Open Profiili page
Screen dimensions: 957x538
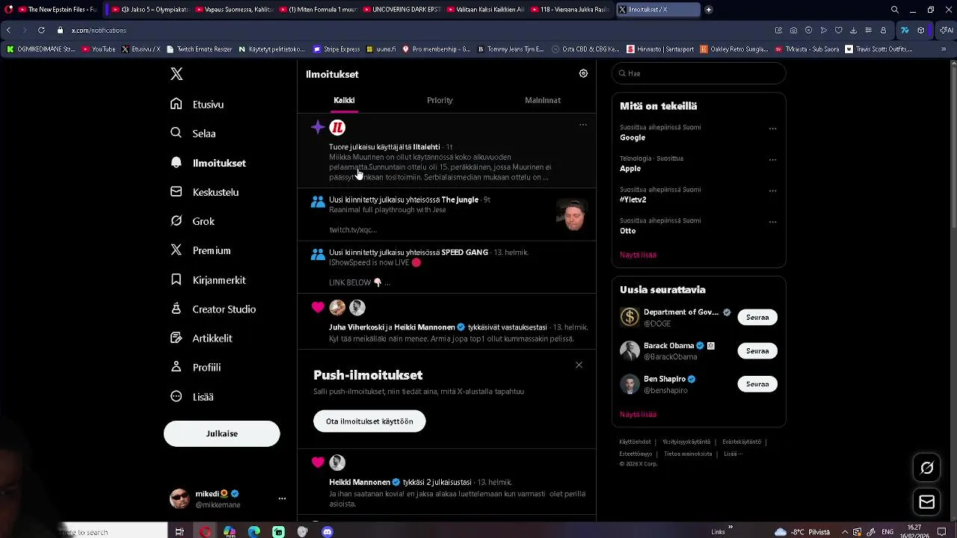pyautogui.click(x=195, y=367)
